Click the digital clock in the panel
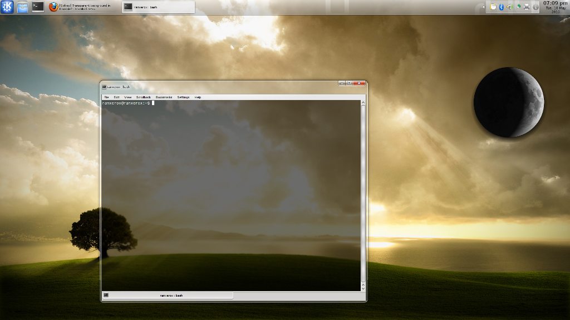 [555, 6]
